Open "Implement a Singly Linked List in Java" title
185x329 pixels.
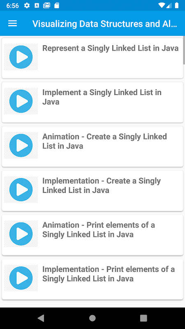(102, 97)
